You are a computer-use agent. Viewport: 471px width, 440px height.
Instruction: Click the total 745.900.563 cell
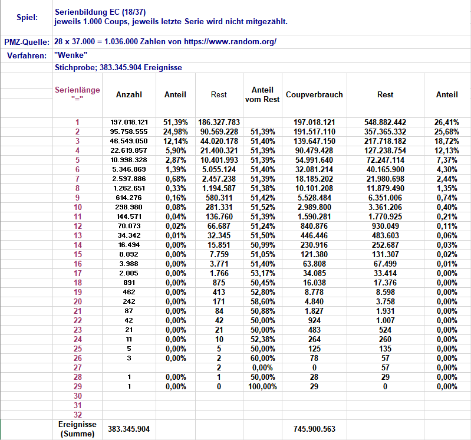(314, 429)
